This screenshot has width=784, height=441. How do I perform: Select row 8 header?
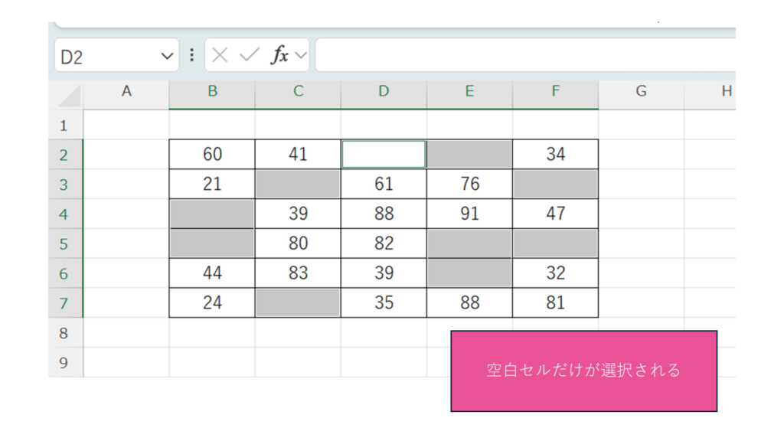[65, 334]
